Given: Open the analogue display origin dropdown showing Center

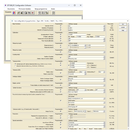Looking at the screenshot, I should click(87, 81).
